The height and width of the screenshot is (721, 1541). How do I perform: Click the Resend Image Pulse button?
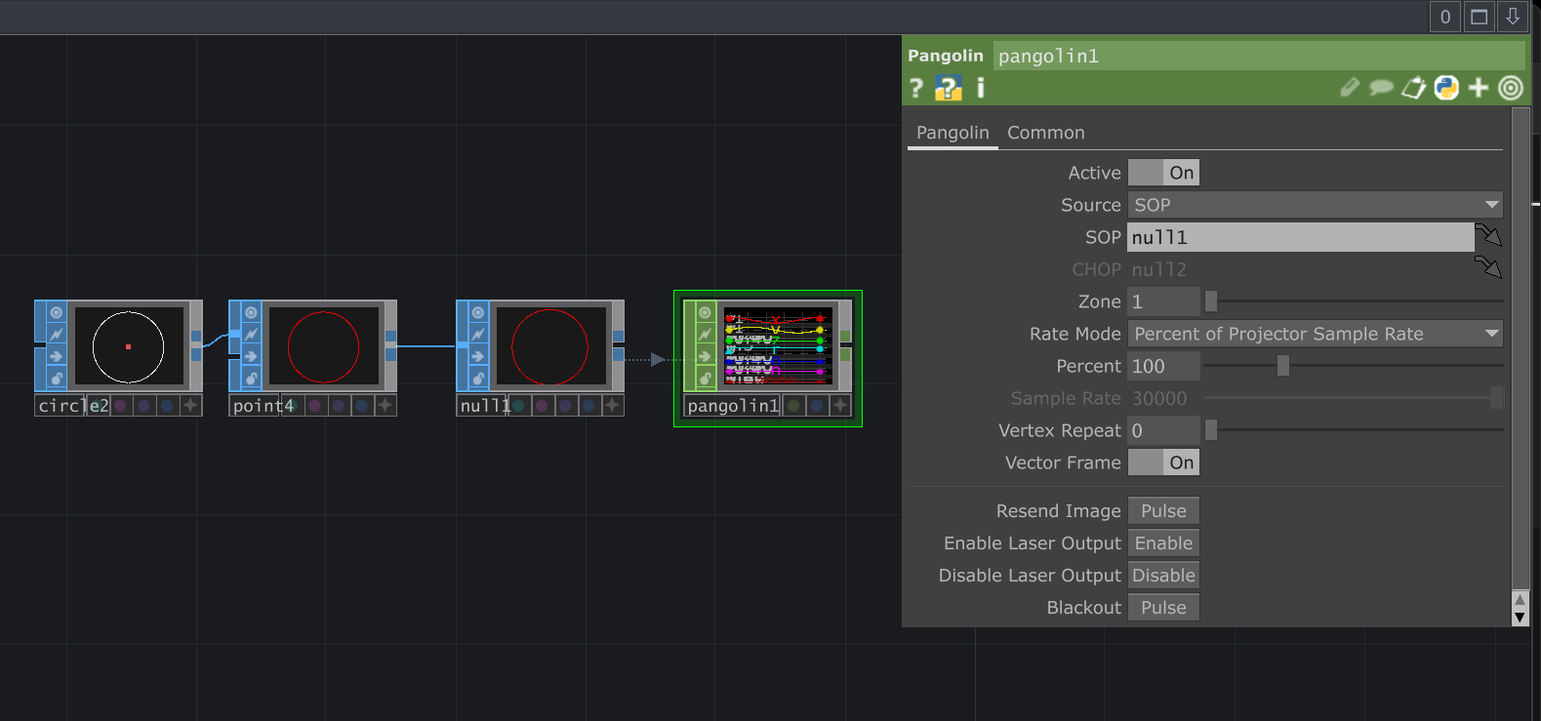pos(1163,511)
